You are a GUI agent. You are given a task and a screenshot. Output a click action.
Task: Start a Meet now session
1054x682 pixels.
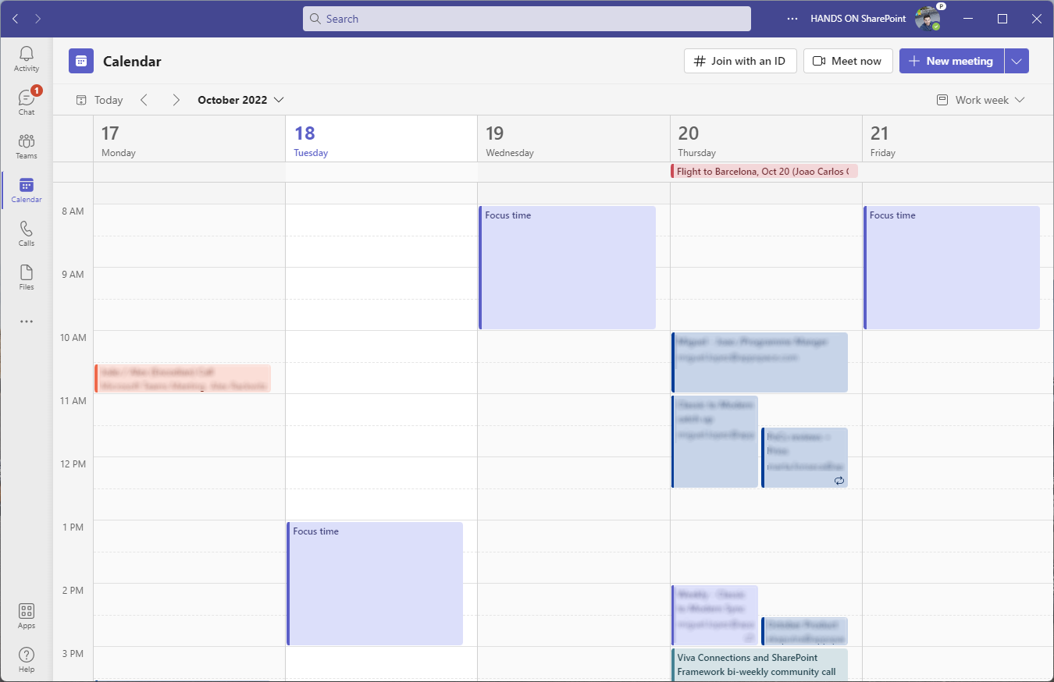pyautogui.click(x=848, y=60)
